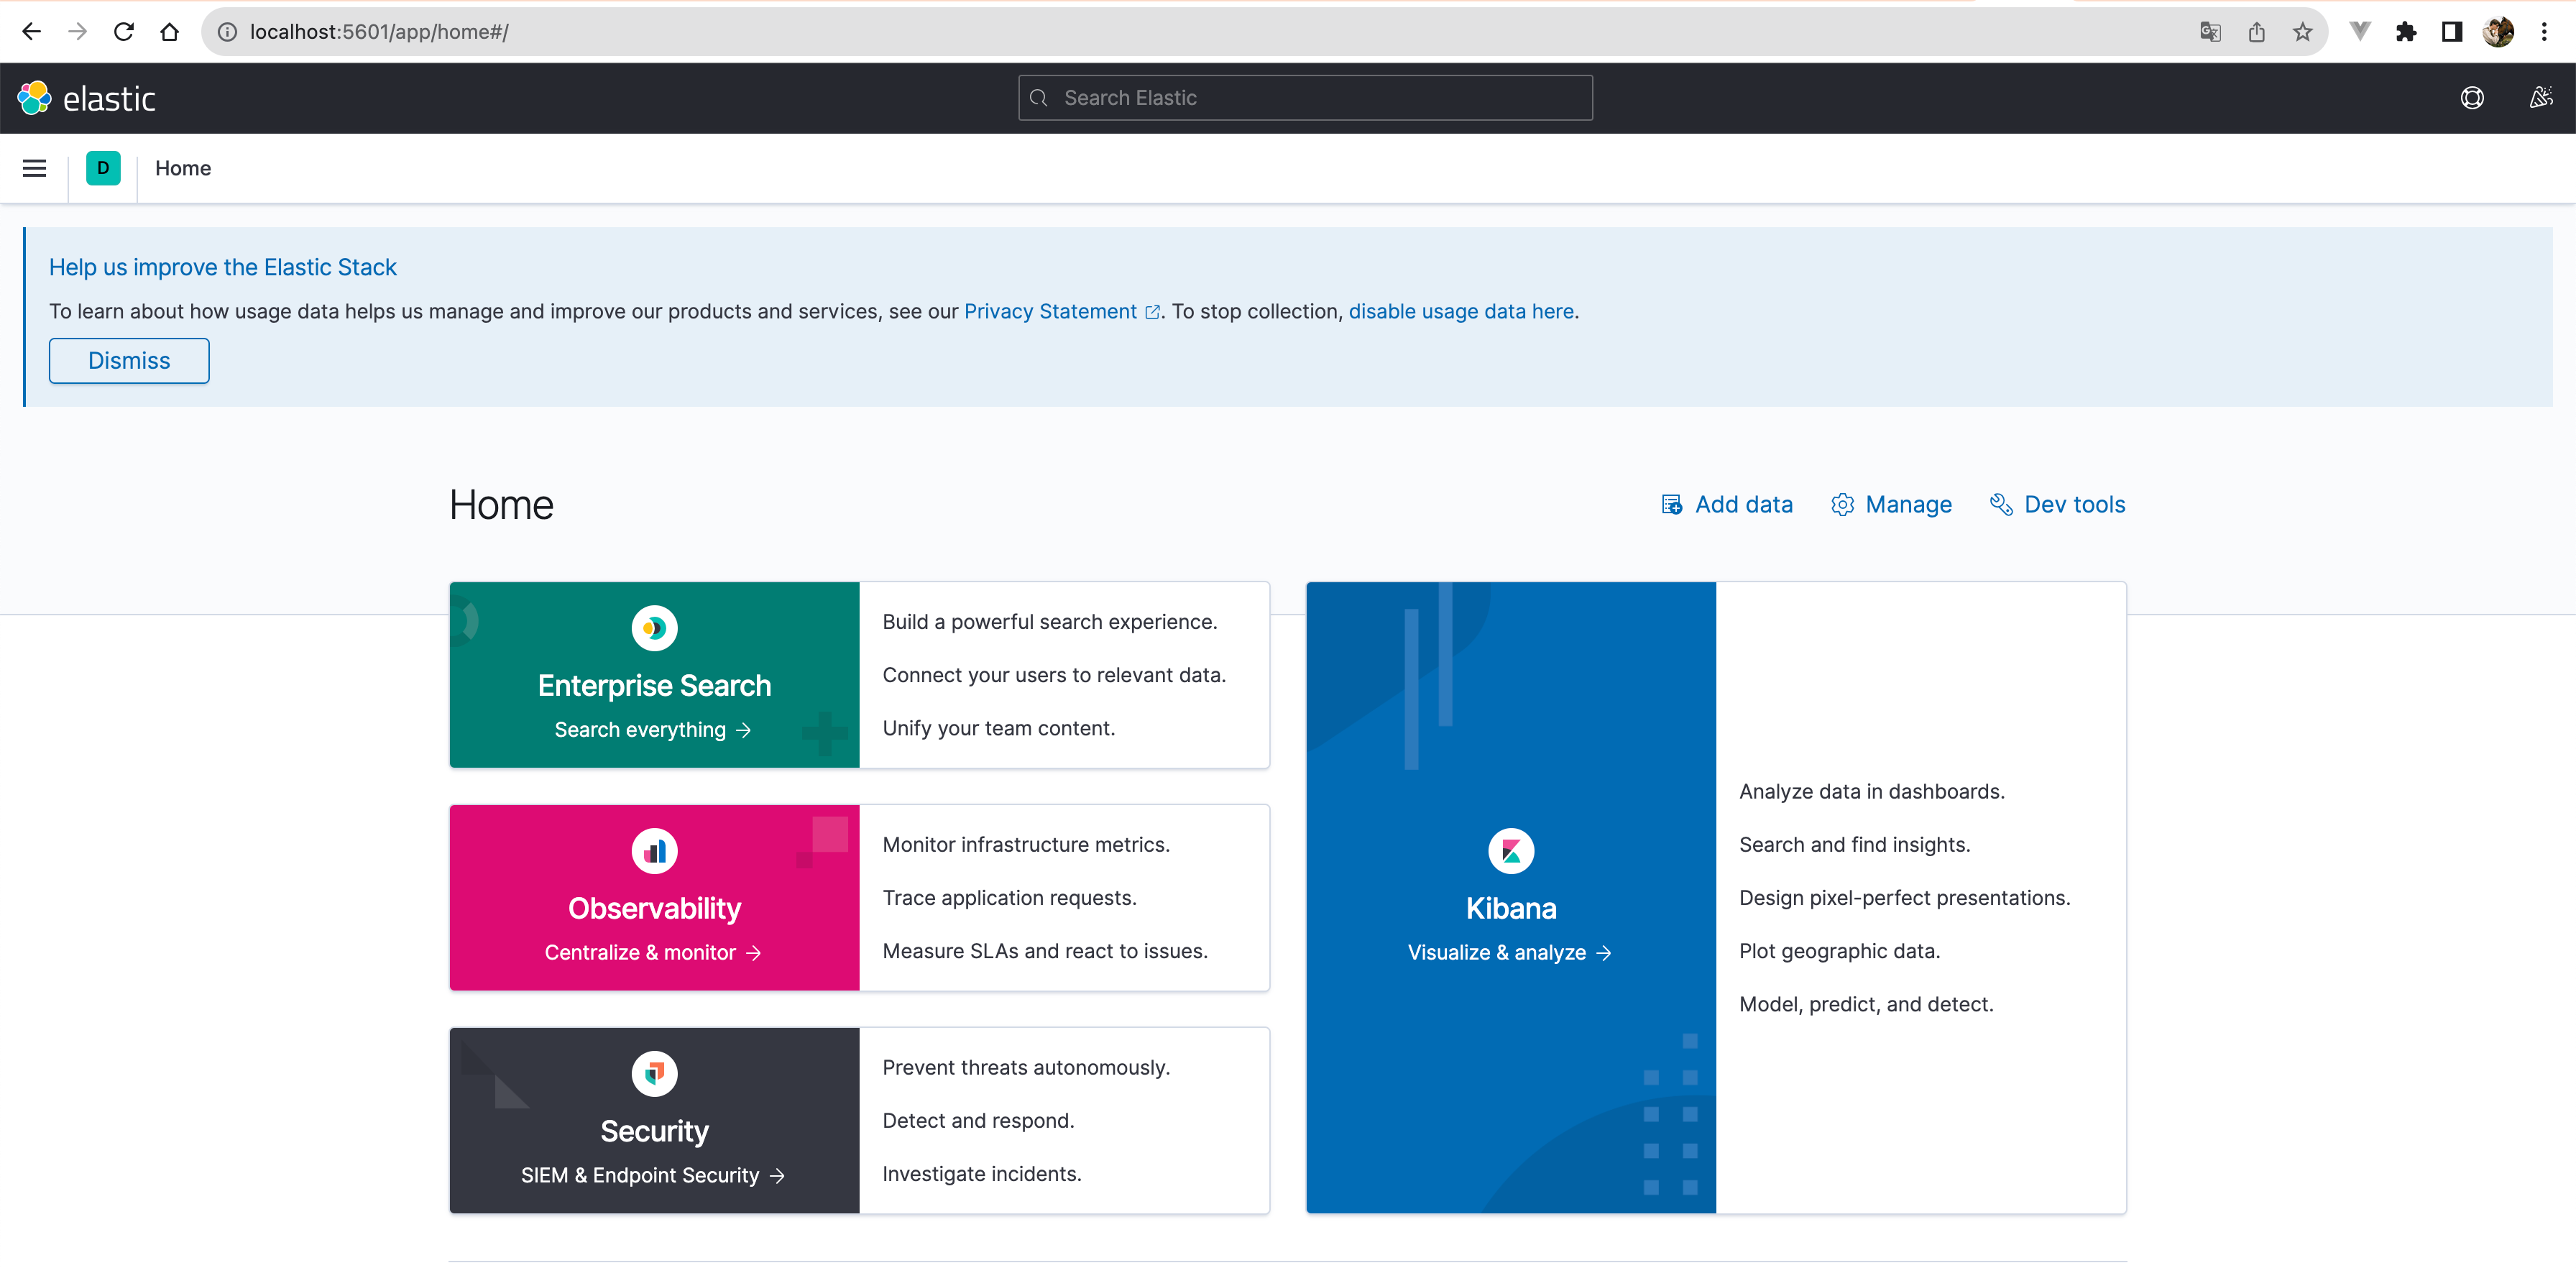Click the Security logo icon
The width and height of the screenshot is (2576, 1268).
click(x=654, y=1074)
